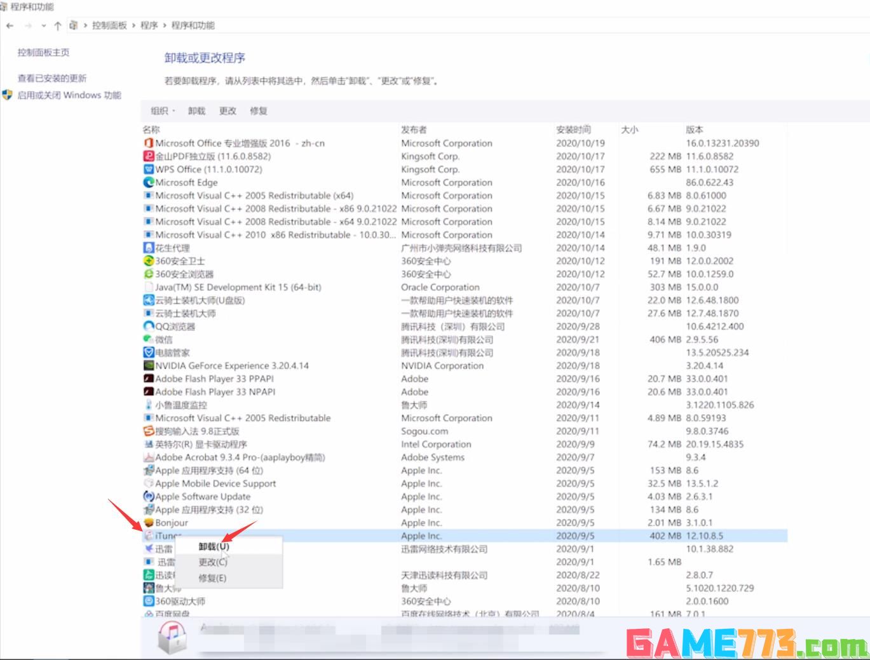Click the 360驱动大师 icon
The height and width of the screenshot is (660, 870).
click(x=149, y=601)
